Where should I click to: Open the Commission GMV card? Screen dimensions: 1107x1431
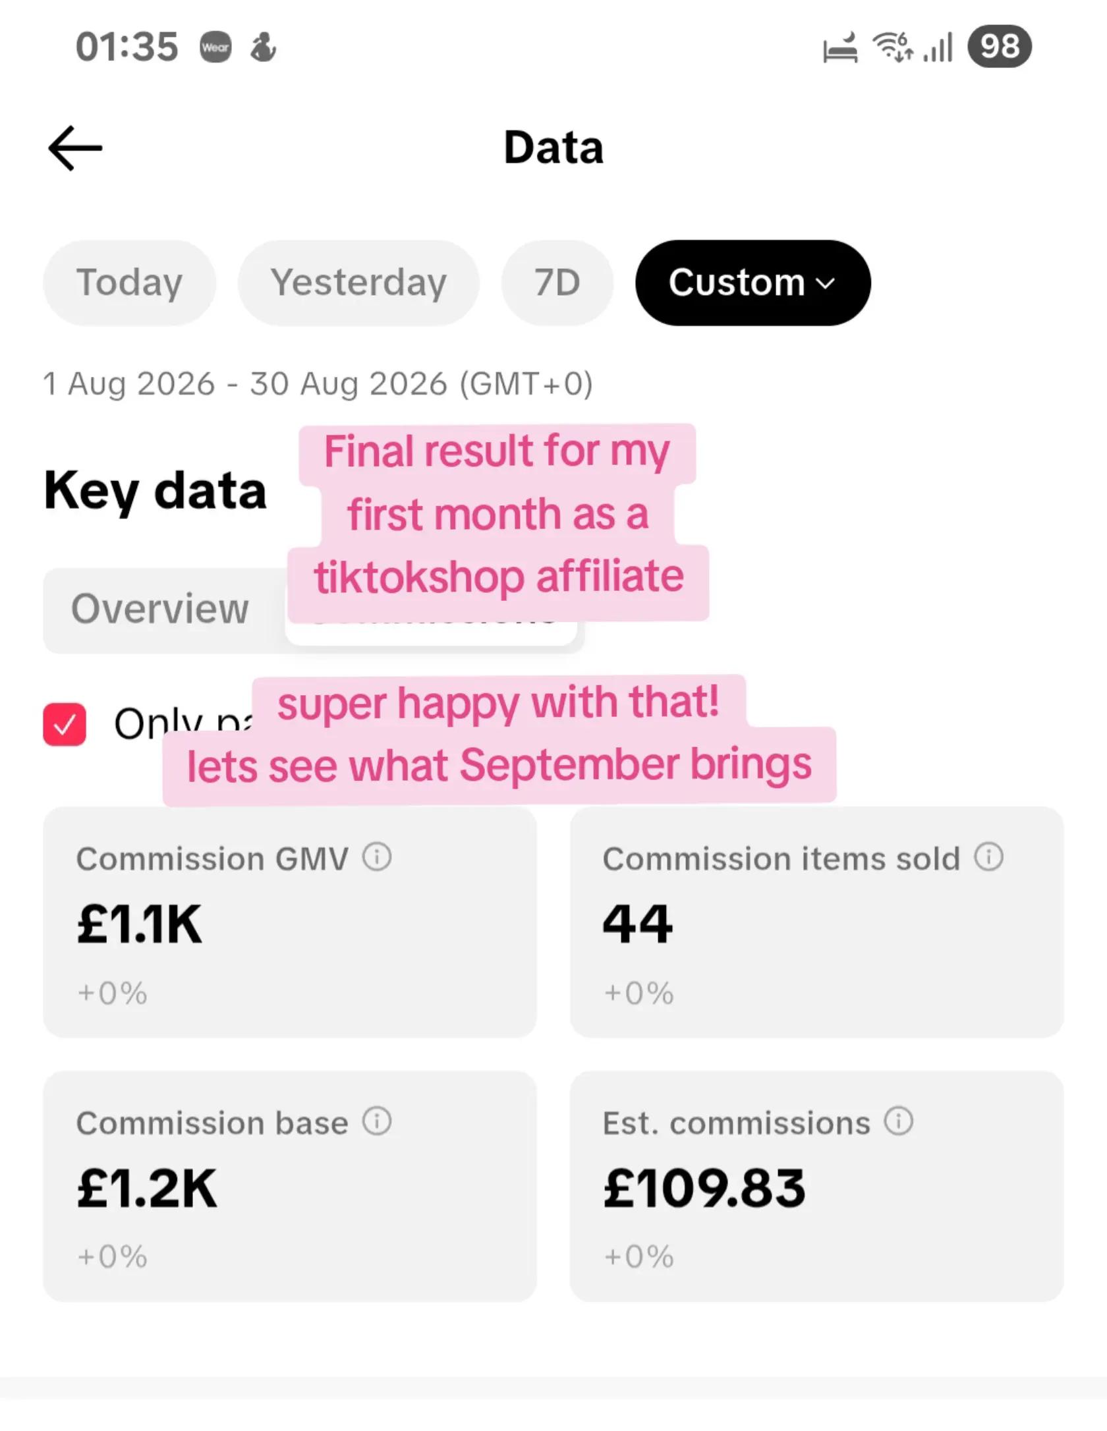pyautogui.click(x=290, y=922)
